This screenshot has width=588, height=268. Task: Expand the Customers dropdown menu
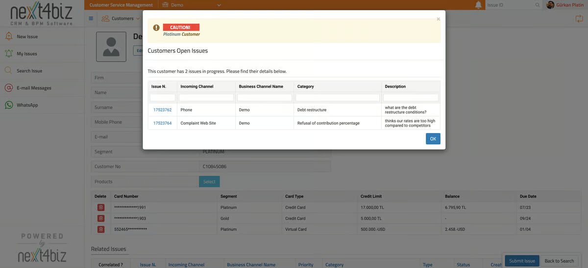tap(138, 19)
